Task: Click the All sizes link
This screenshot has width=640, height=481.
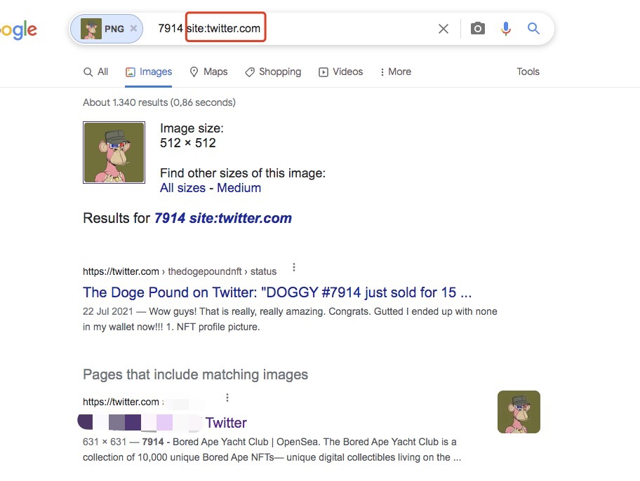Action: pyautogui.click(x=182, y=188)
